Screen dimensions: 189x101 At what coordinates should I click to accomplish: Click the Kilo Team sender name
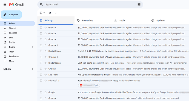53,75
